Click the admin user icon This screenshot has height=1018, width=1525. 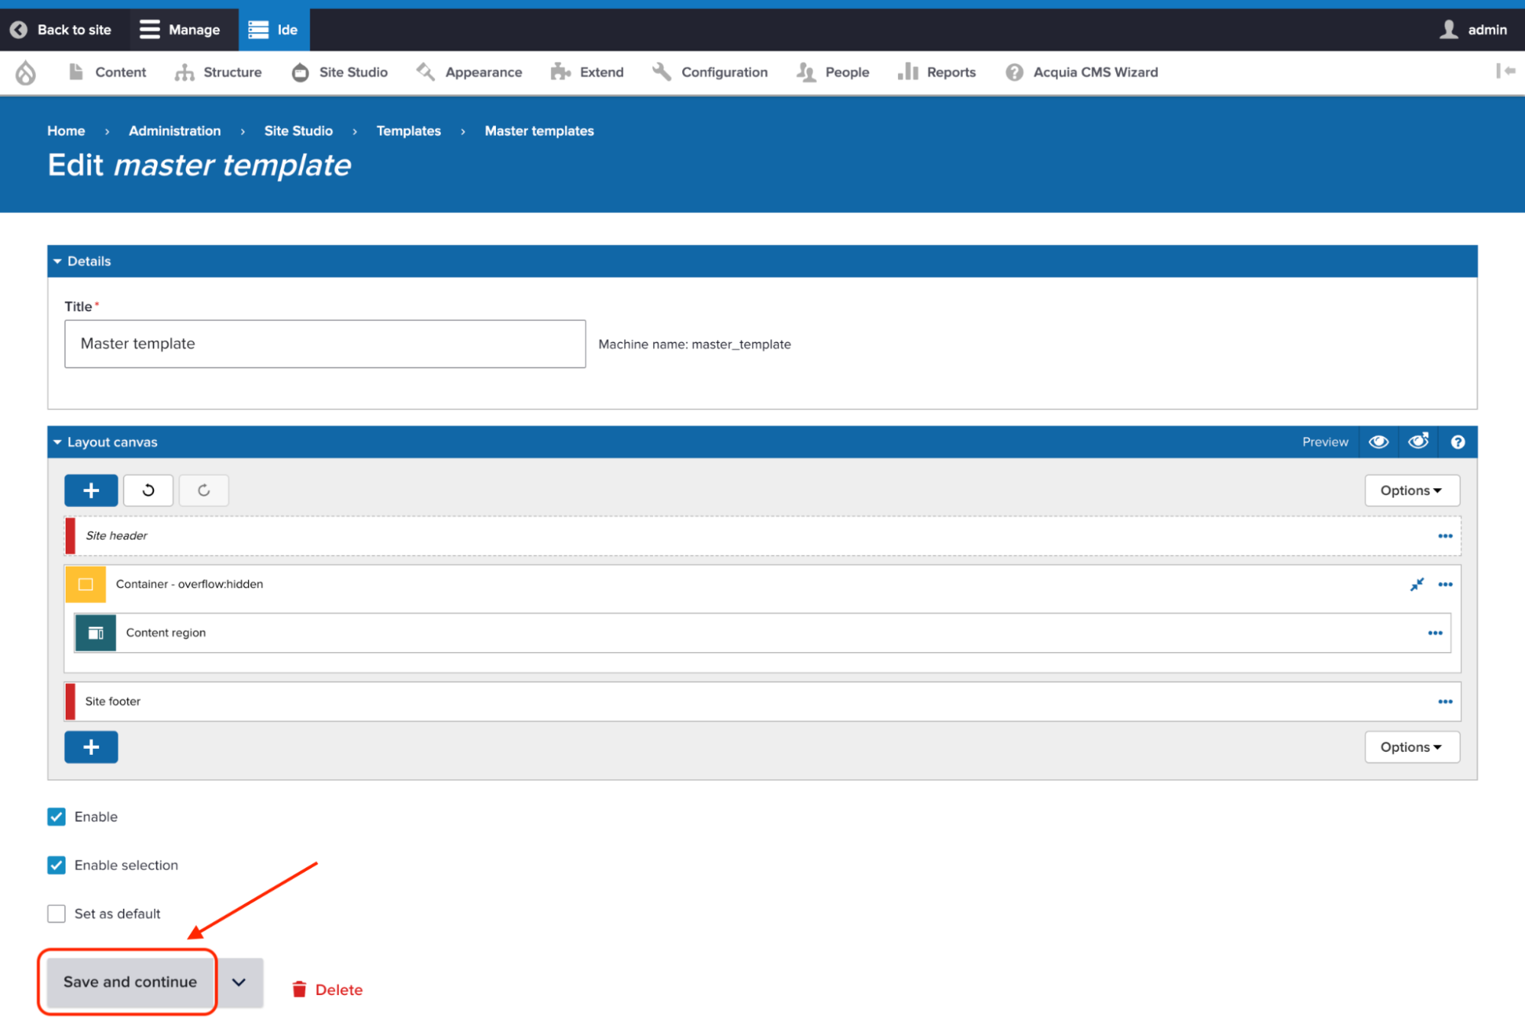tap(1449, 30)
